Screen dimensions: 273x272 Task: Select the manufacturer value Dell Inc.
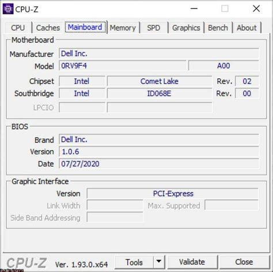tap(159, 54)
